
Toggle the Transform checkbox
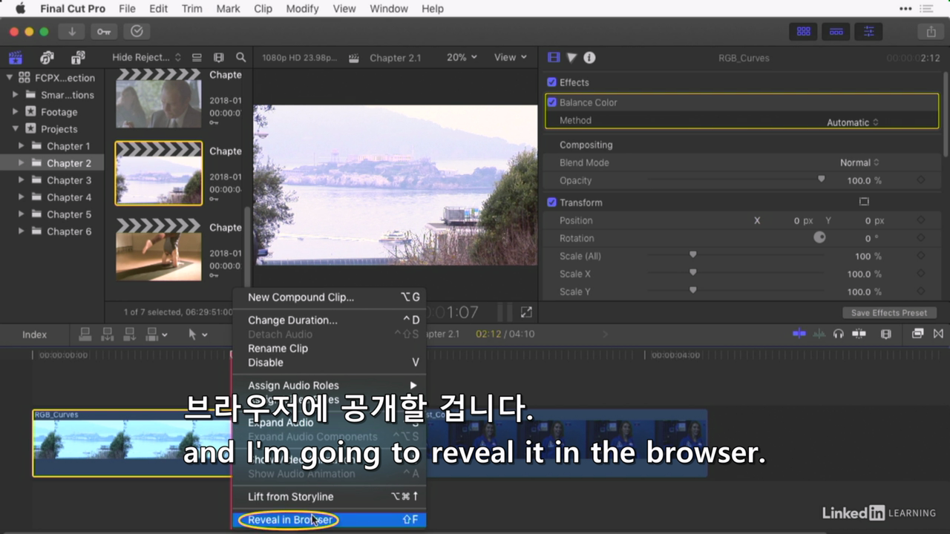[551, 202]
